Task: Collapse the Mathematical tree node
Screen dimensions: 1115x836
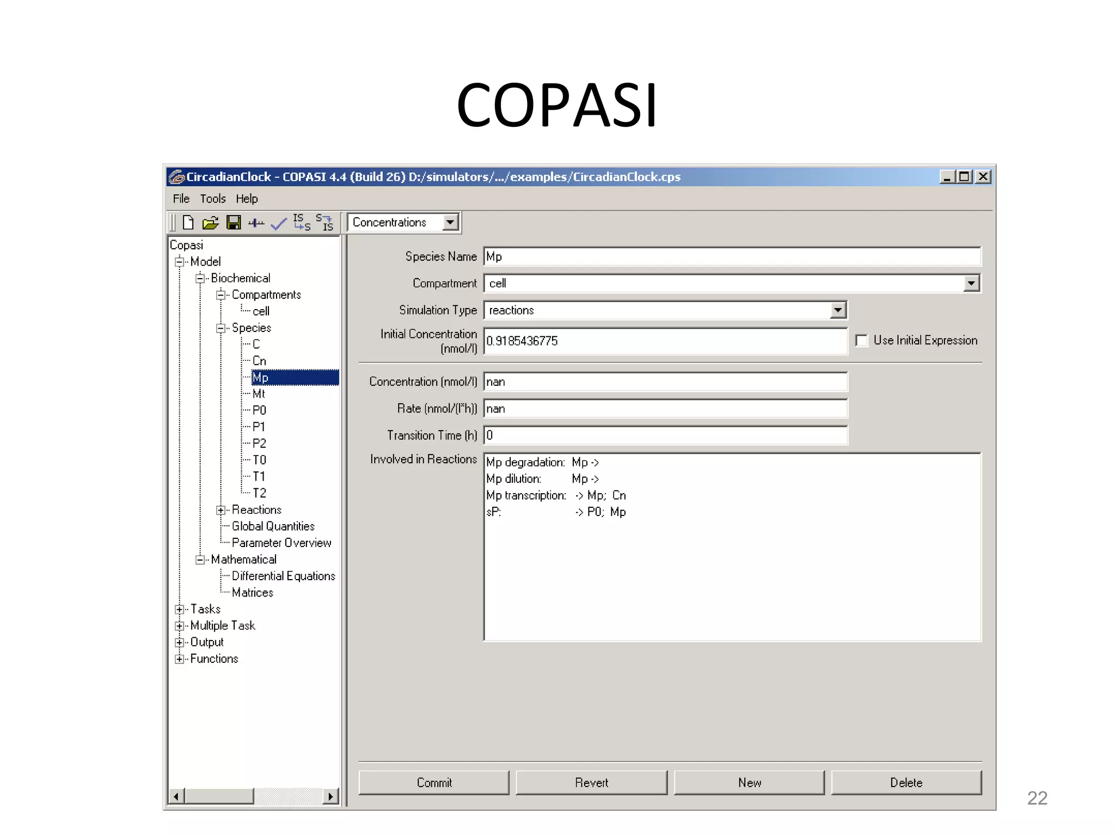Action: point(200,560)
